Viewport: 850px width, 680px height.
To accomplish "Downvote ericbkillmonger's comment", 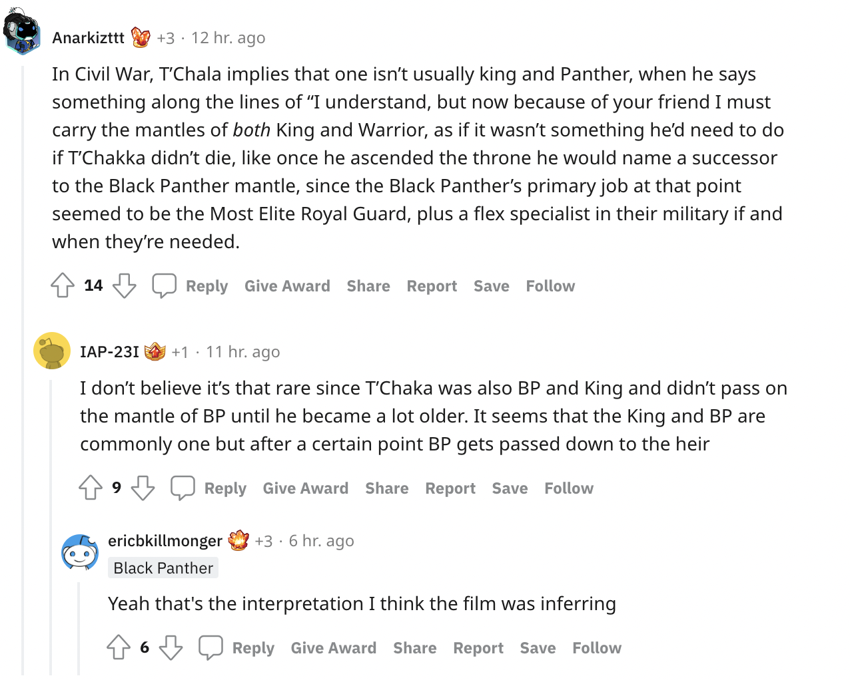I will [171, 647].
